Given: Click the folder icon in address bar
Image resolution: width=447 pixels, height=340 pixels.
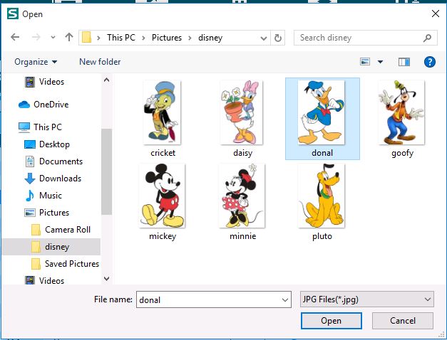Looking at the screenshot, I should tap(87, 38).
